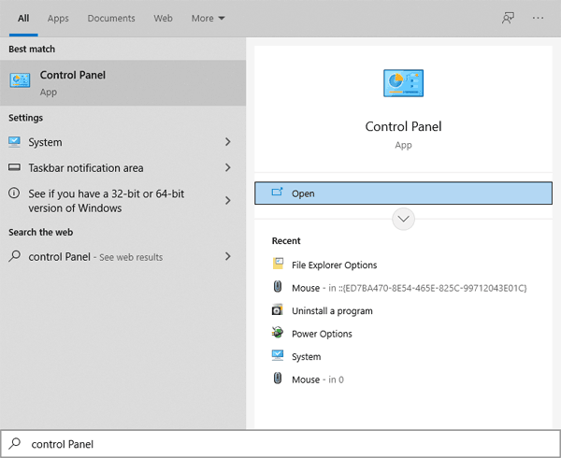The width and height of the screenshot is (561, 458).
Task: Open the three-dots options menu
Action: [538, 18]
